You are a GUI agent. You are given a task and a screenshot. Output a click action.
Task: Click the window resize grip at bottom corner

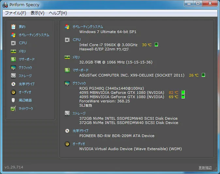(x=215, y=169)
